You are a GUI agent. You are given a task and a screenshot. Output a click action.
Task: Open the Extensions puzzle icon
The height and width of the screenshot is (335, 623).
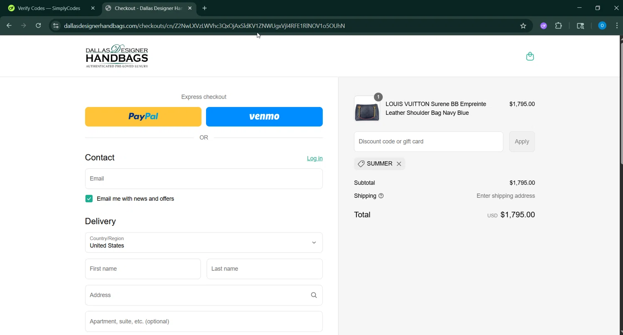click(x=559, y=26)
